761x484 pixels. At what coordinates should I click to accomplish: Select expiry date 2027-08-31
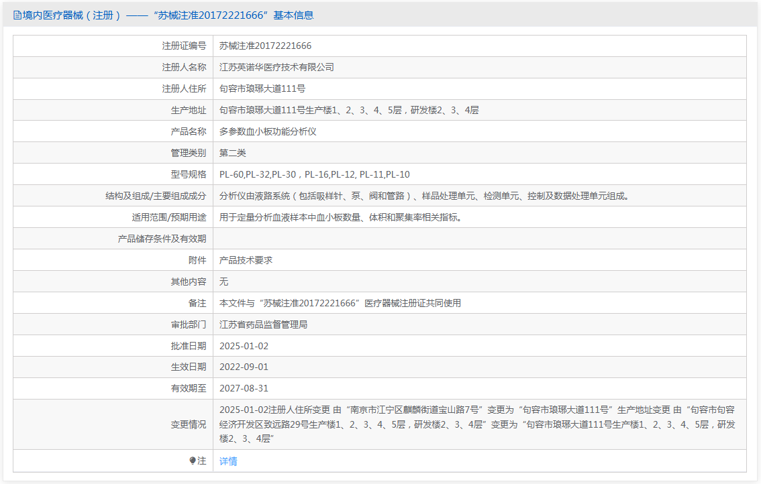click(x=244, y=388)
